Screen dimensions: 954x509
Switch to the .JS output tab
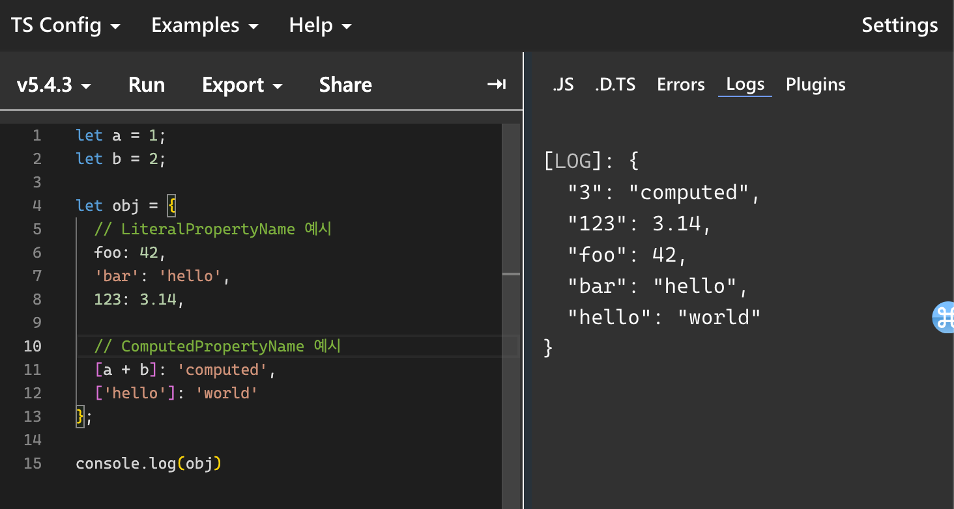pyautogui.click(x=563, y=85)
